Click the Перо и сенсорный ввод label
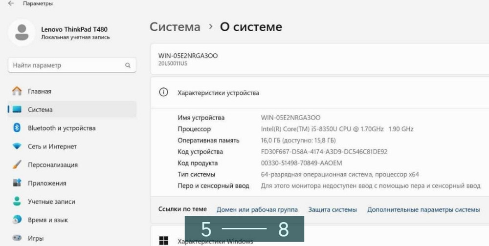489x246 pixels. pos(213,186)
